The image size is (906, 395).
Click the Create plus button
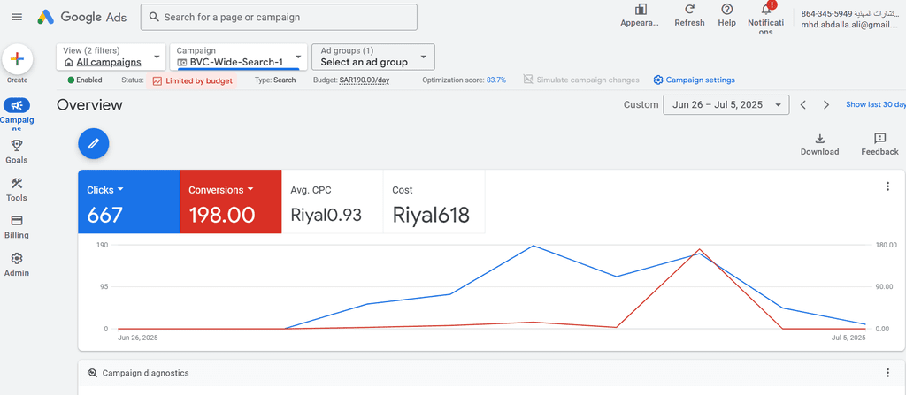tap(17, 60)
